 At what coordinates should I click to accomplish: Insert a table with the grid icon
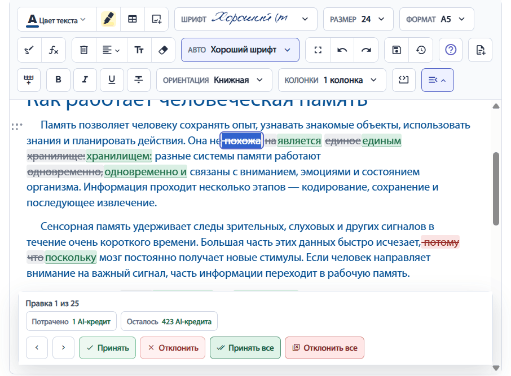[133, 20]
